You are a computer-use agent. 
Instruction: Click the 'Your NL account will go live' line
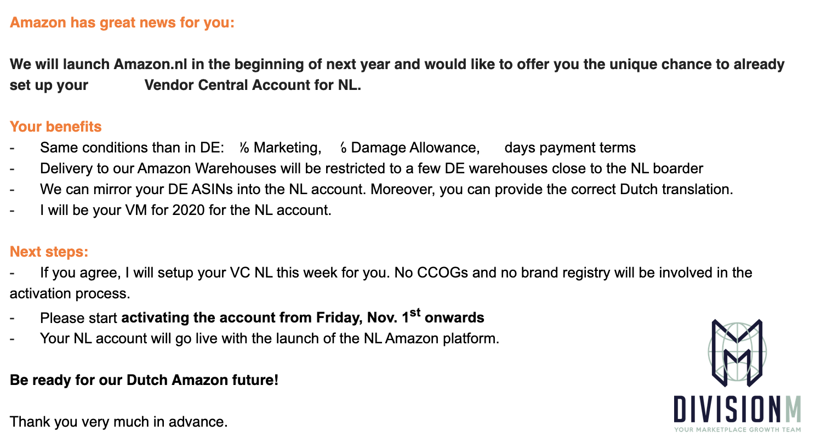tap(270, 338)
